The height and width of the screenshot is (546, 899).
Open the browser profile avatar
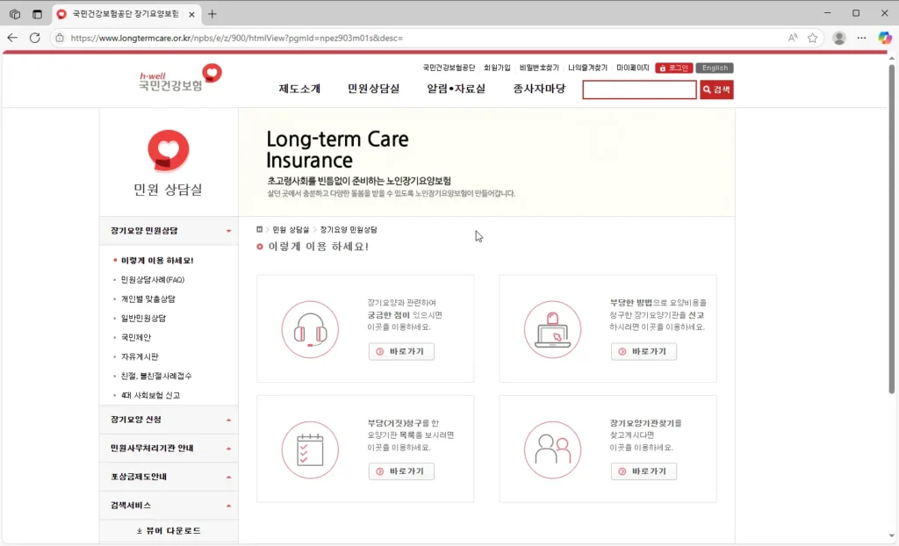(838, 38)
